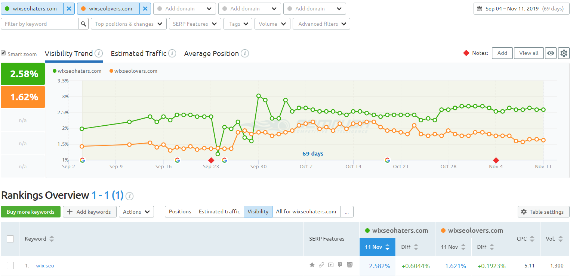Open the wix seo keyword link
This screenshot has width=570, height=279.
point(45,265)
